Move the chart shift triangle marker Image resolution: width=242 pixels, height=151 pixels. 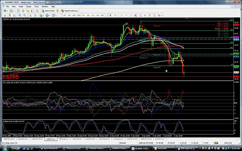coord(187,19)
